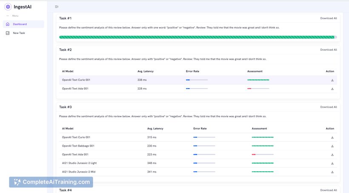Download AI21 Studio Jurassic-2 Light result

pos(332,163)
